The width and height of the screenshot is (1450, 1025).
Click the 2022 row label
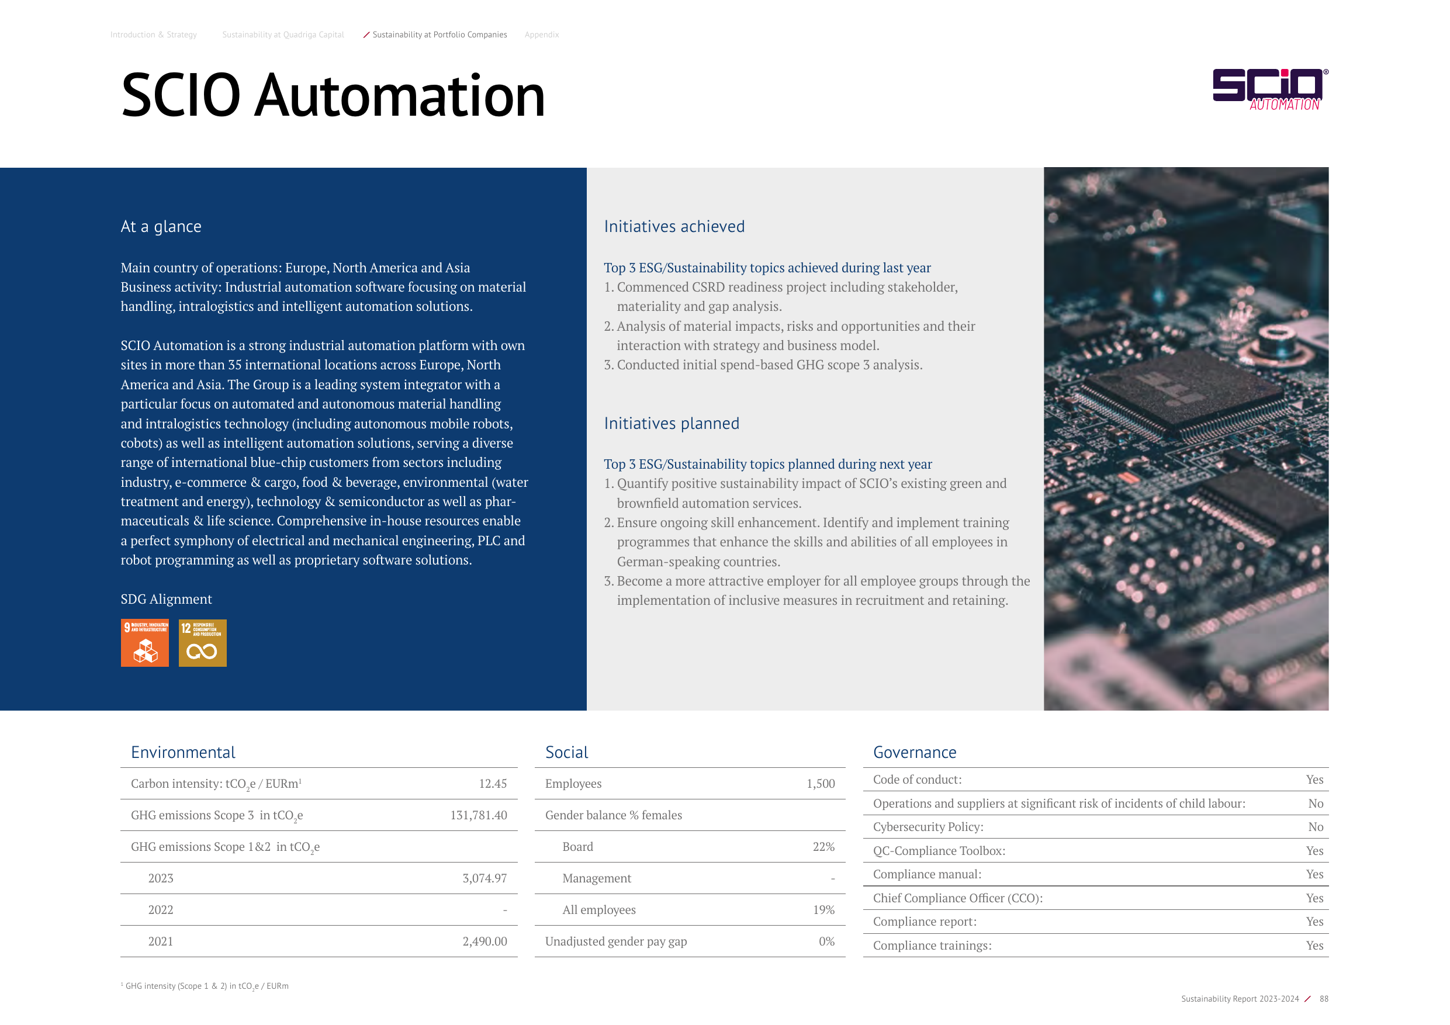pos(160,910)
